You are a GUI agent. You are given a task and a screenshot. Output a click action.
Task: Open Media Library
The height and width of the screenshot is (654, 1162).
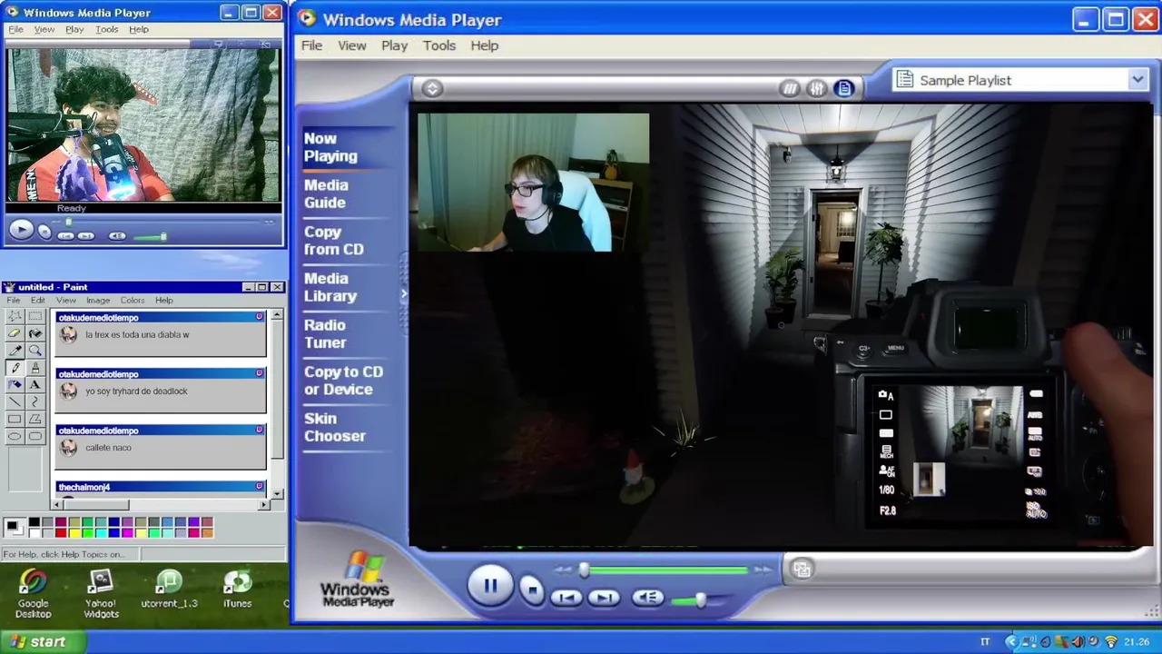(330, 287)
